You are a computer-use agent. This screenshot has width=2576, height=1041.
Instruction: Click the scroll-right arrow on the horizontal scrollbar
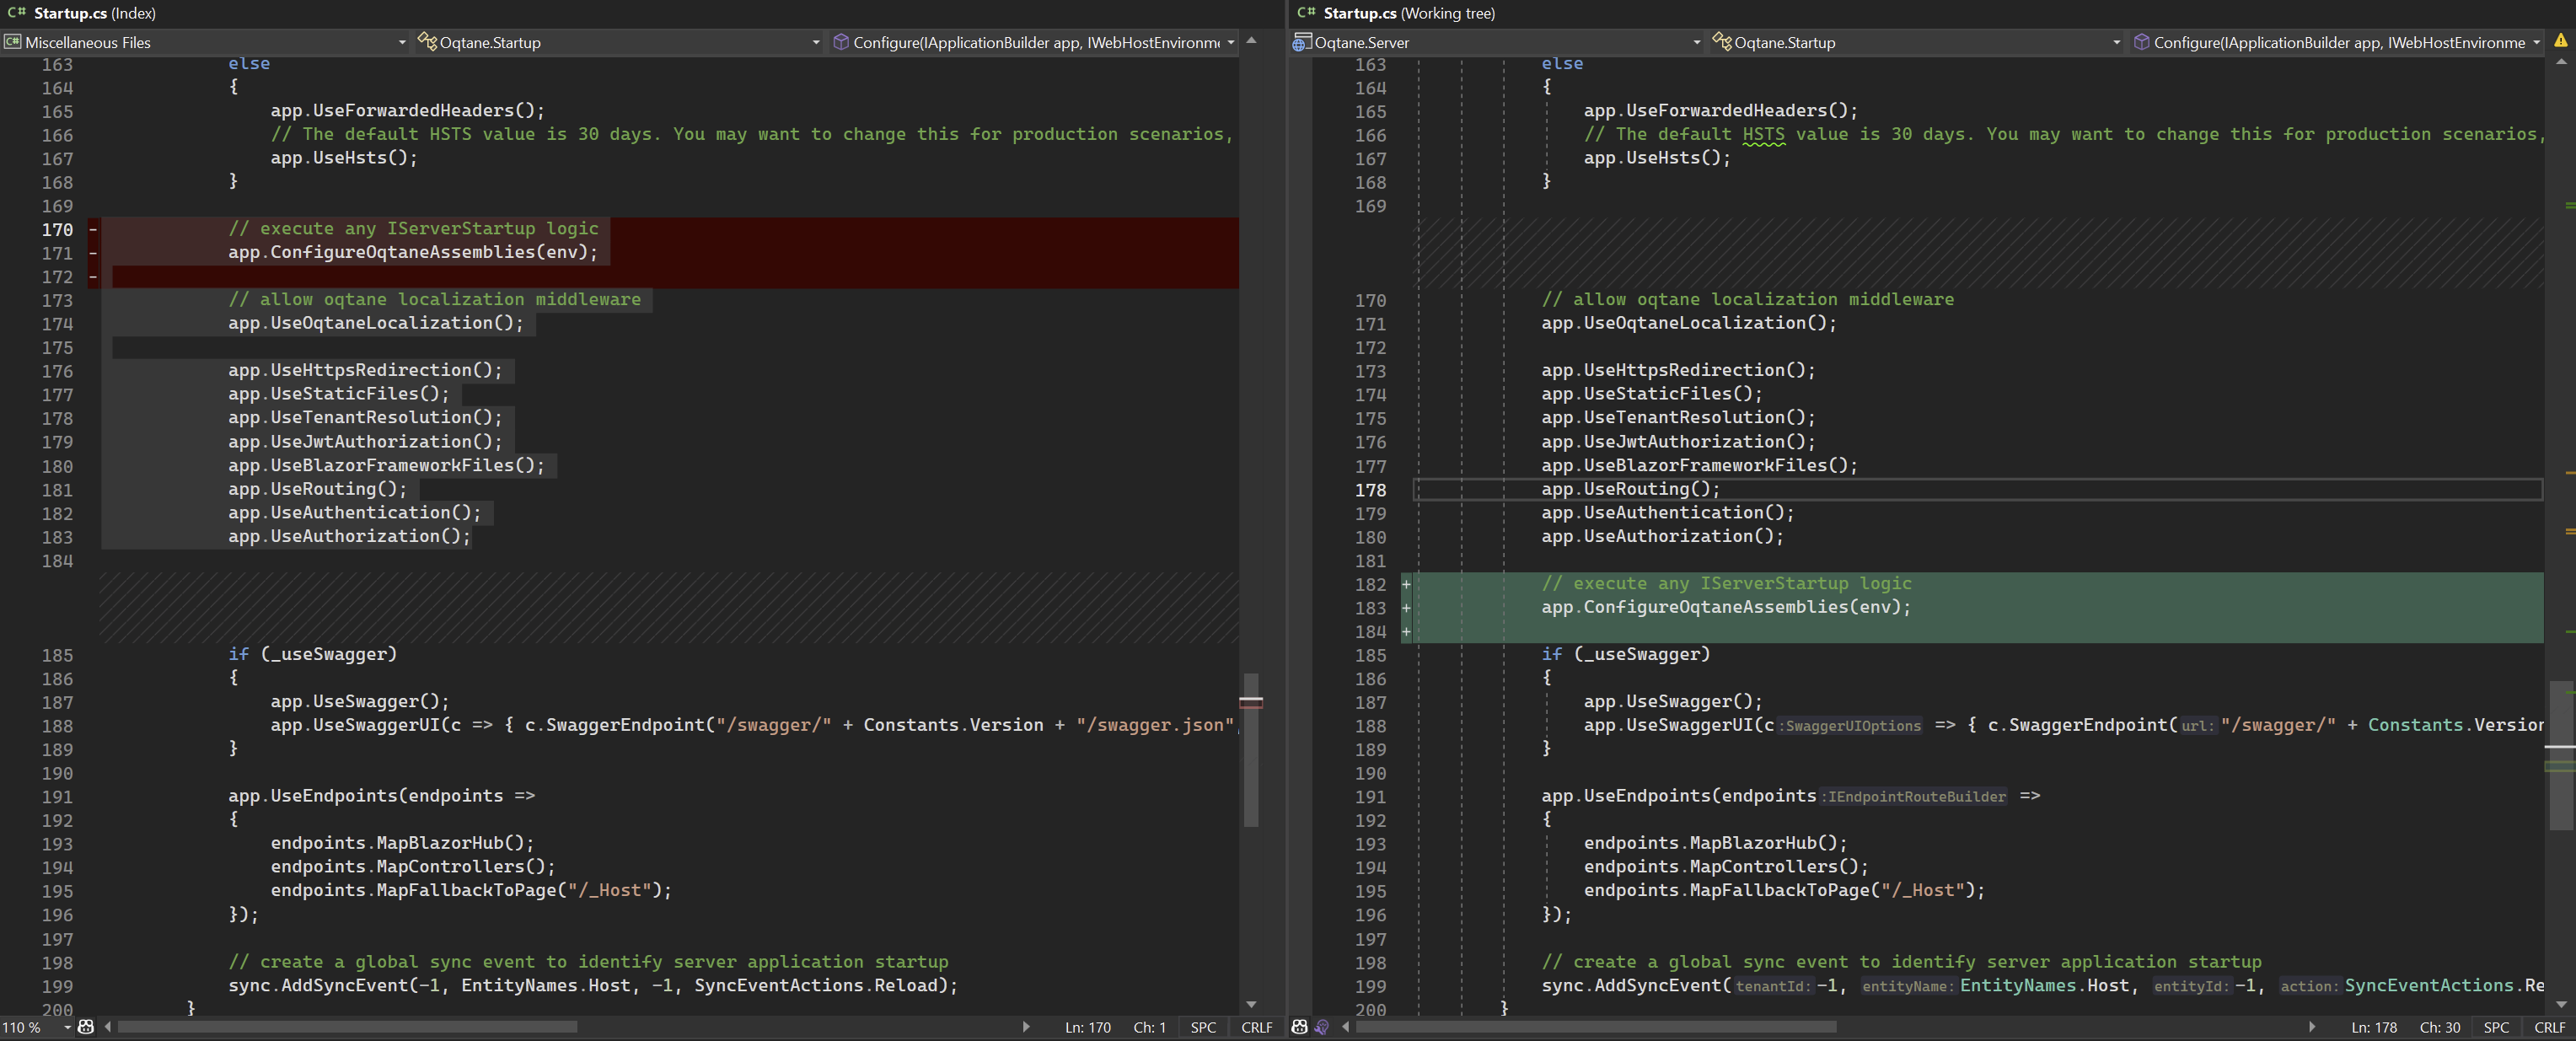1026,1027
